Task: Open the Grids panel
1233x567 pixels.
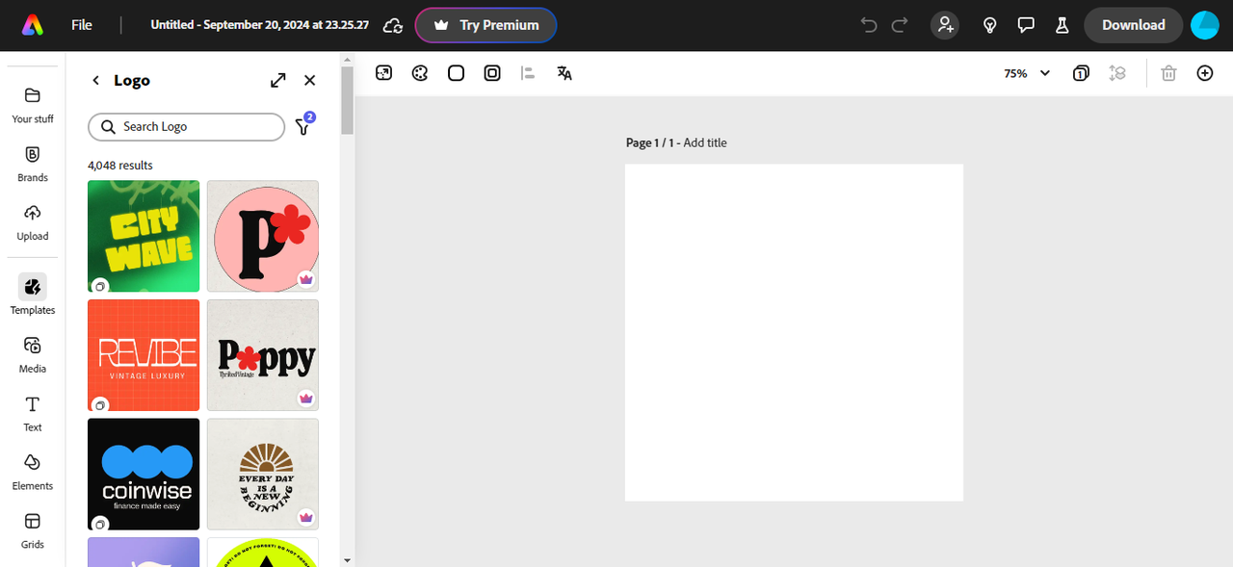Action: coord(33,530)
